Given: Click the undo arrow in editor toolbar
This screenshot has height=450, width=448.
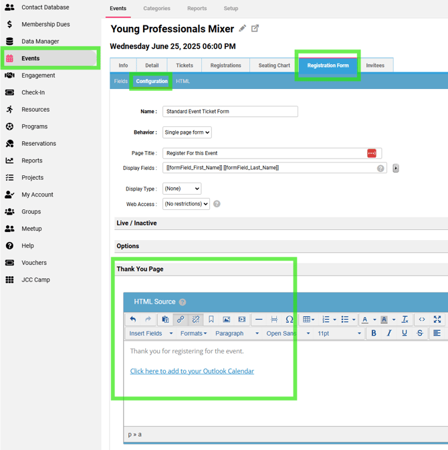Looking at the screenshot, I should click(133, 320).
